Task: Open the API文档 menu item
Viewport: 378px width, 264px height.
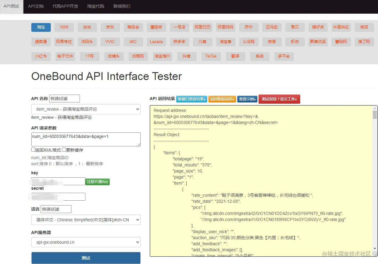Action: pyautogui.click(x=36, y=6)
